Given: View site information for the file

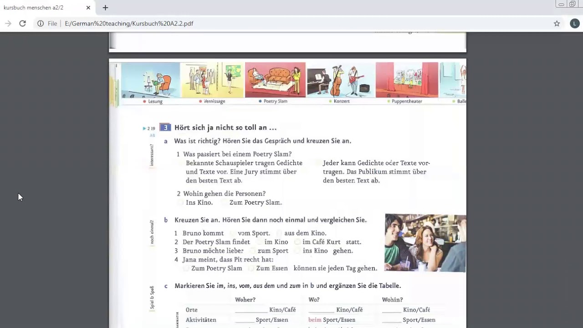Looking at the screenshot, I should coord(41,23).
